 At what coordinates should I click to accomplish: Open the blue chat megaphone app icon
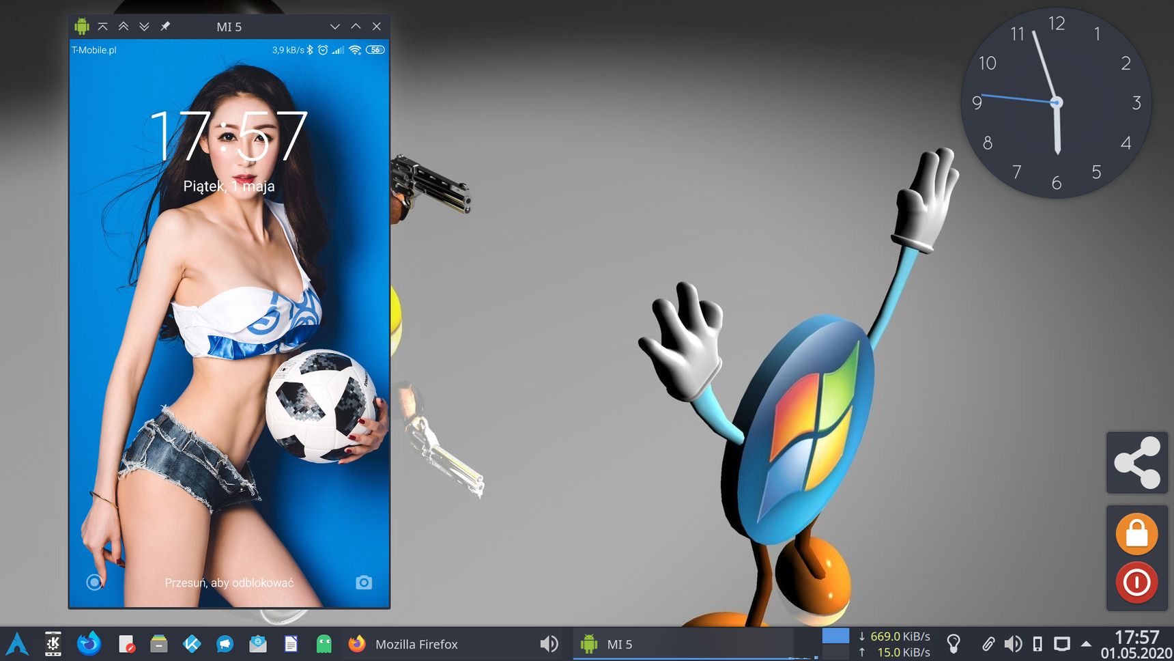(225, 644)
